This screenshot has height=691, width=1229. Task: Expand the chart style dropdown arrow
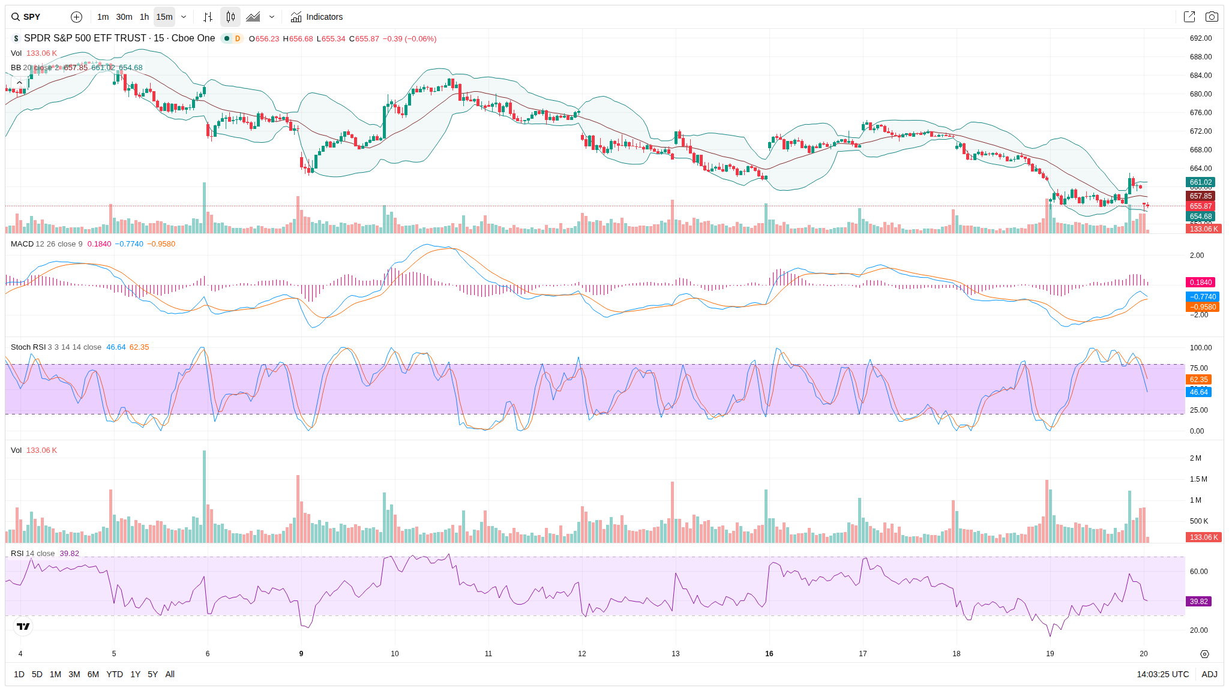(272, 17)
